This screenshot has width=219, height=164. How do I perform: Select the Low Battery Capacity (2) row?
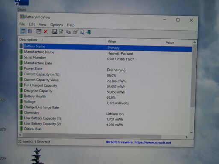[106, 124]
